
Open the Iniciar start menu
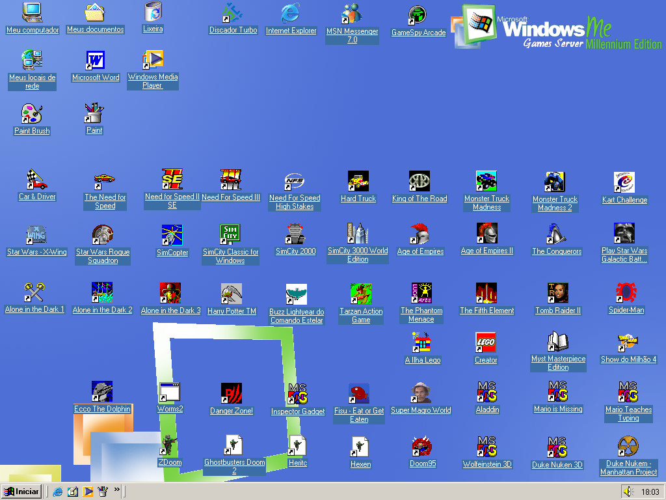[21, 492]
